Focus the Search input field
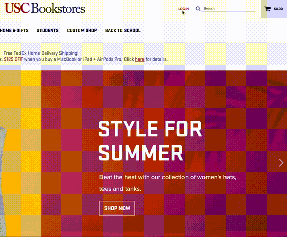This screenshot has height=237, width=287. [x=229, y=8]
